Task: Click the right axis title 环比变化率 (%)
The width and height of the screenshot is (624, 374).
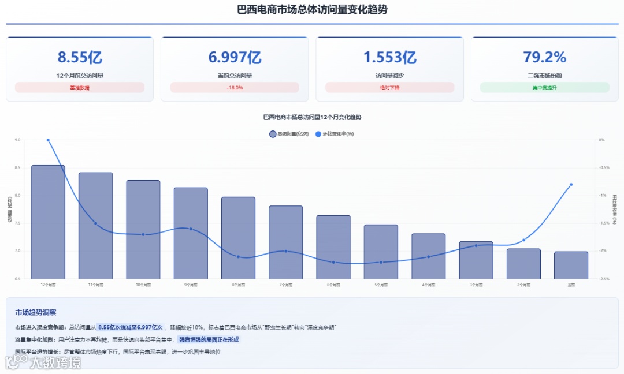Action: [615, 210]
